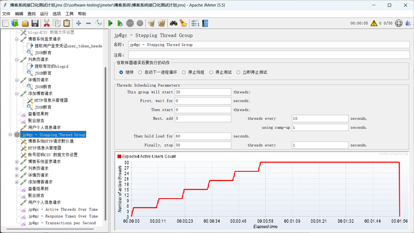
Task: Click the Open file folder icon
Action: pos(25,23)
